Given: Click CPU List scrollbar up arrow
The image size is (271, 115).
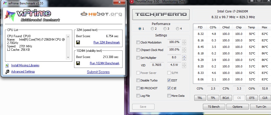Looking at the screenshot, I should point(68,36).
